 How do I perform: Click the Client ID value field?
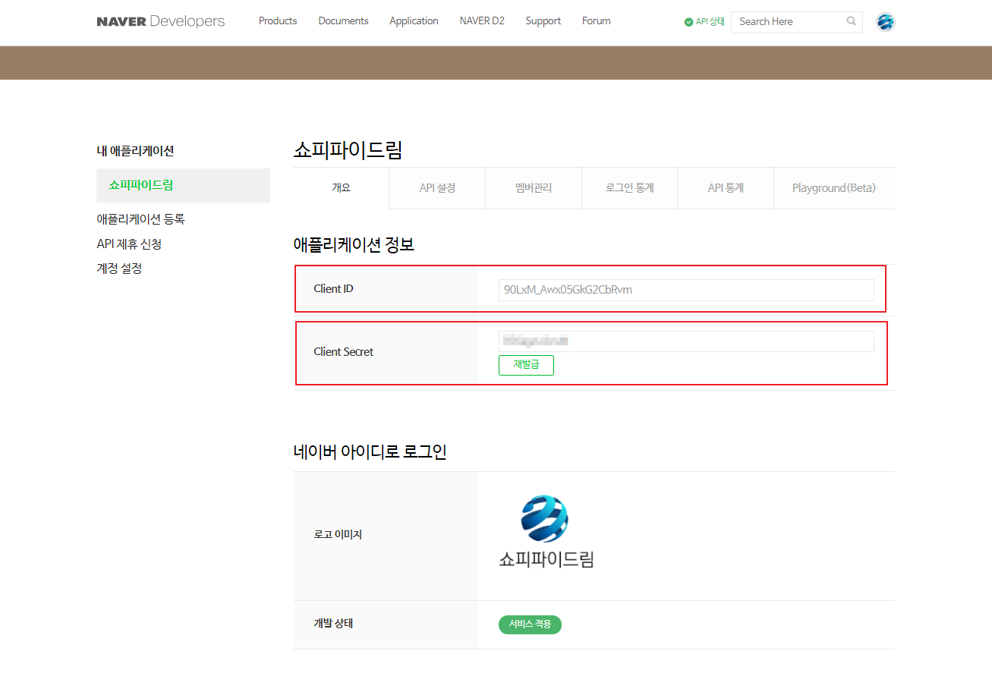[x=686, y=290]
